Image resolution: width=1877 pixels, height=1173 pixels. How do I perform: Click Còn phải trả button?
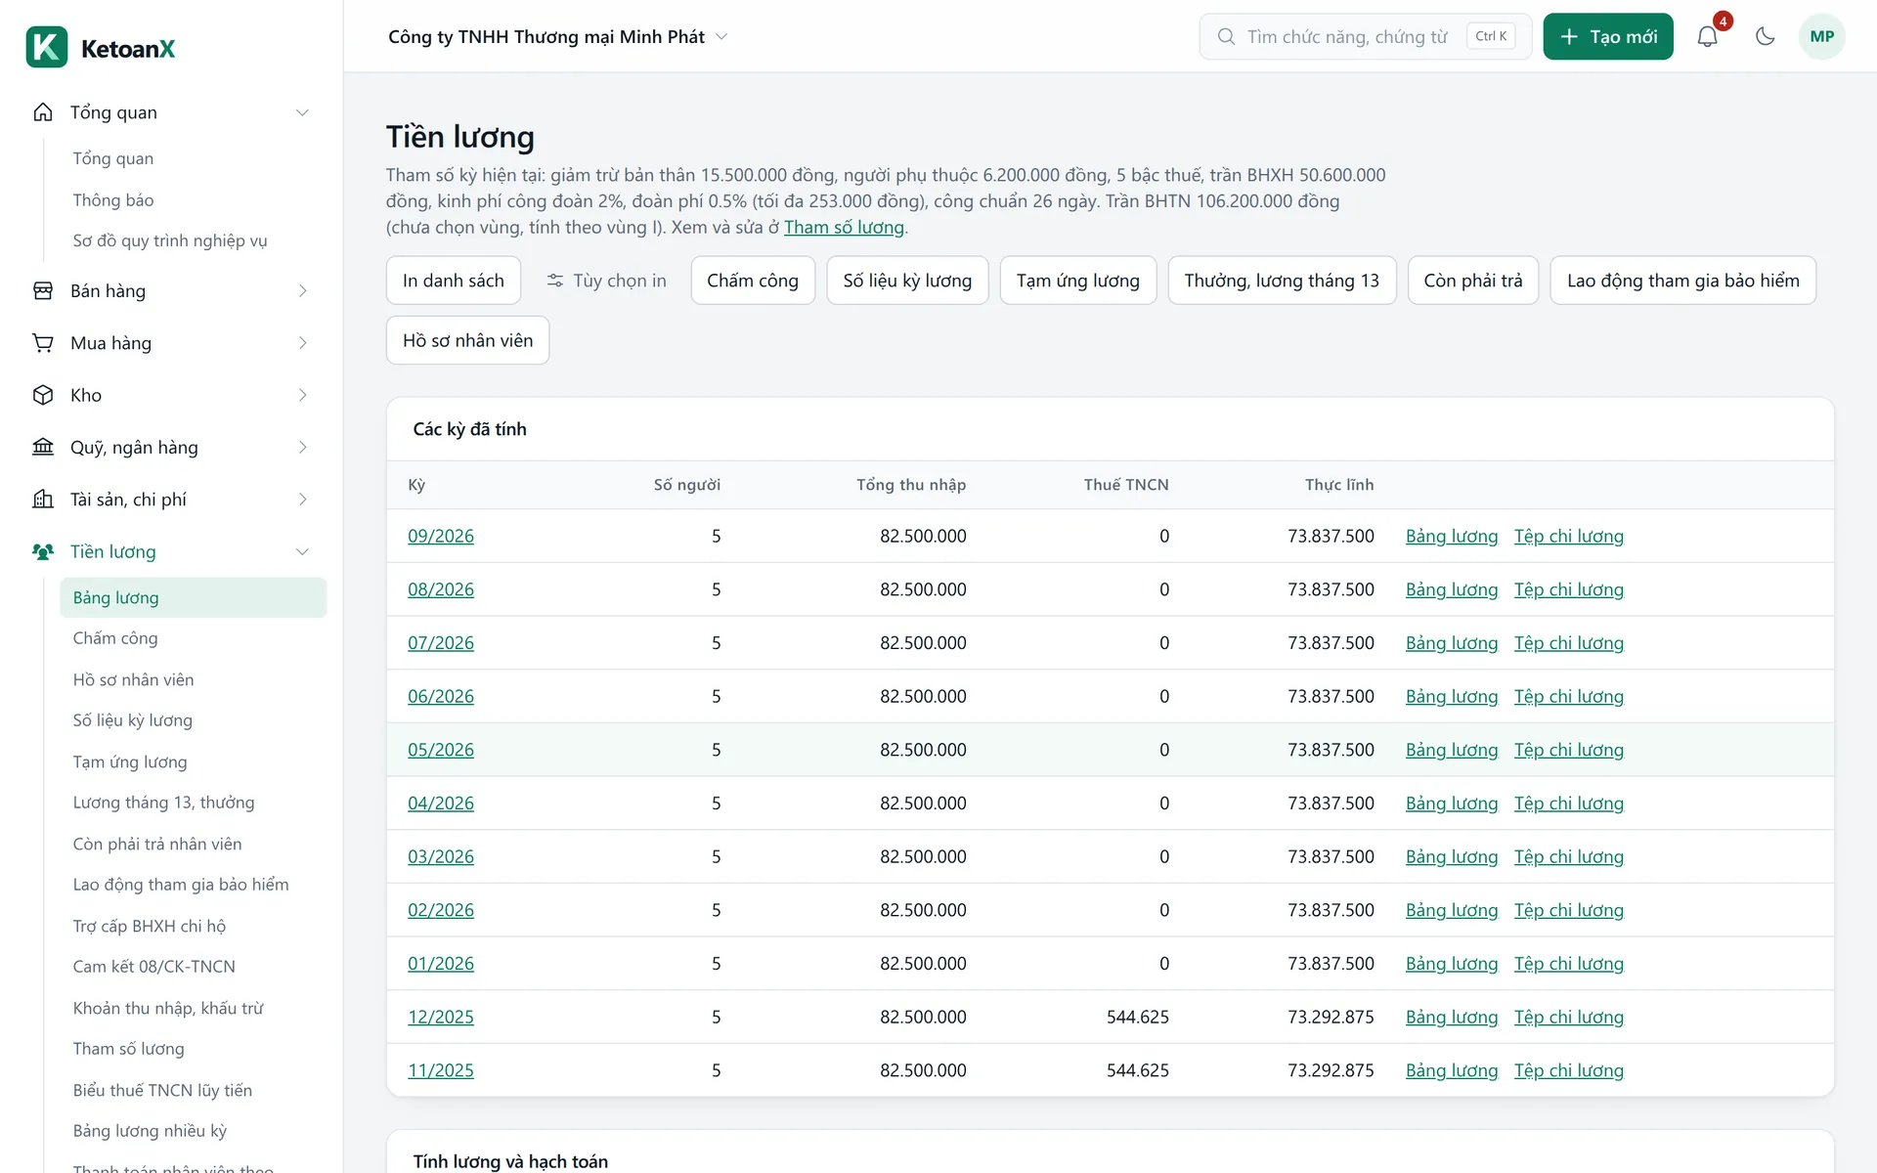(1473, 281)
